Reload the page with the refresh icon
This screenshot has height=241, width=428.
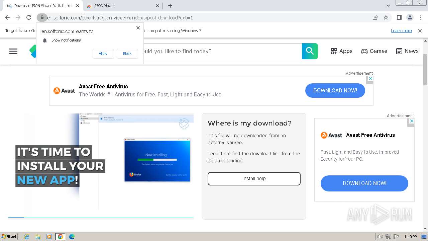pos(29,17)
